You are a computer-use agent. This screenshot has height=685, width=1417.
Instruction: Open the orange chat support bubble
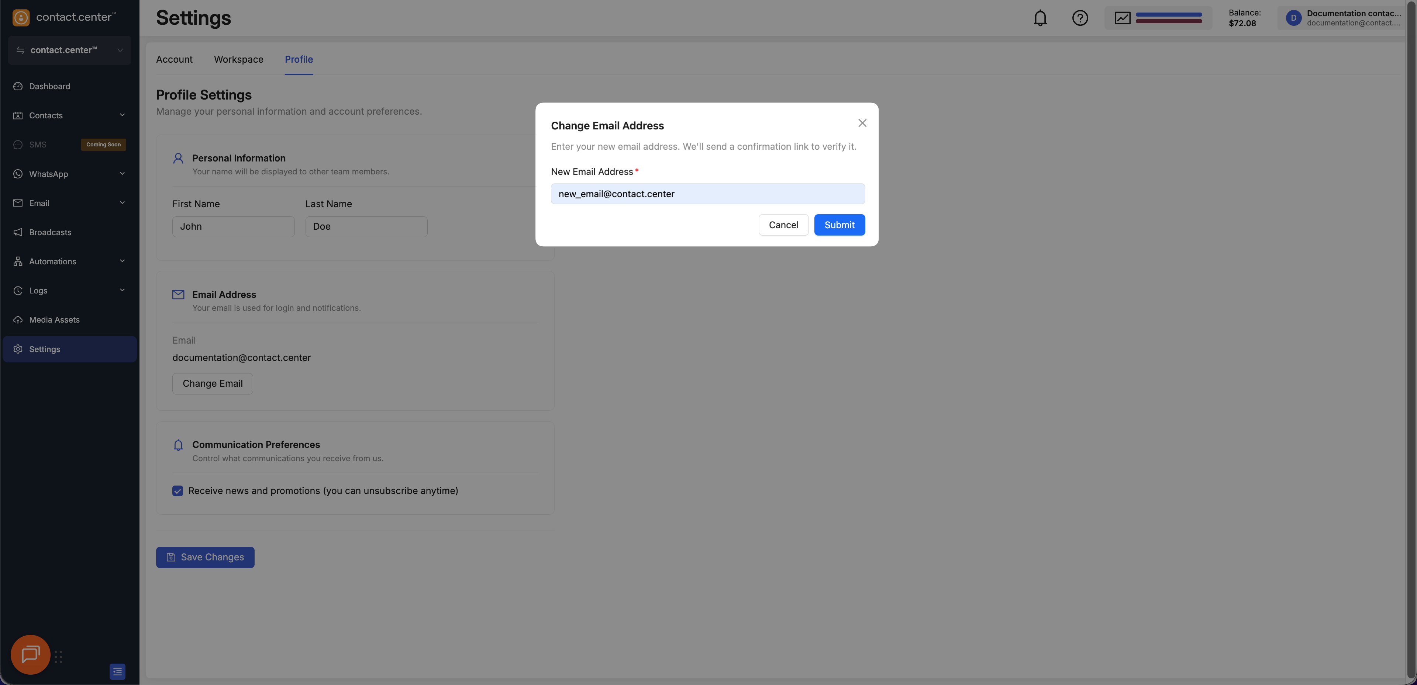click(x=31, y=654)
